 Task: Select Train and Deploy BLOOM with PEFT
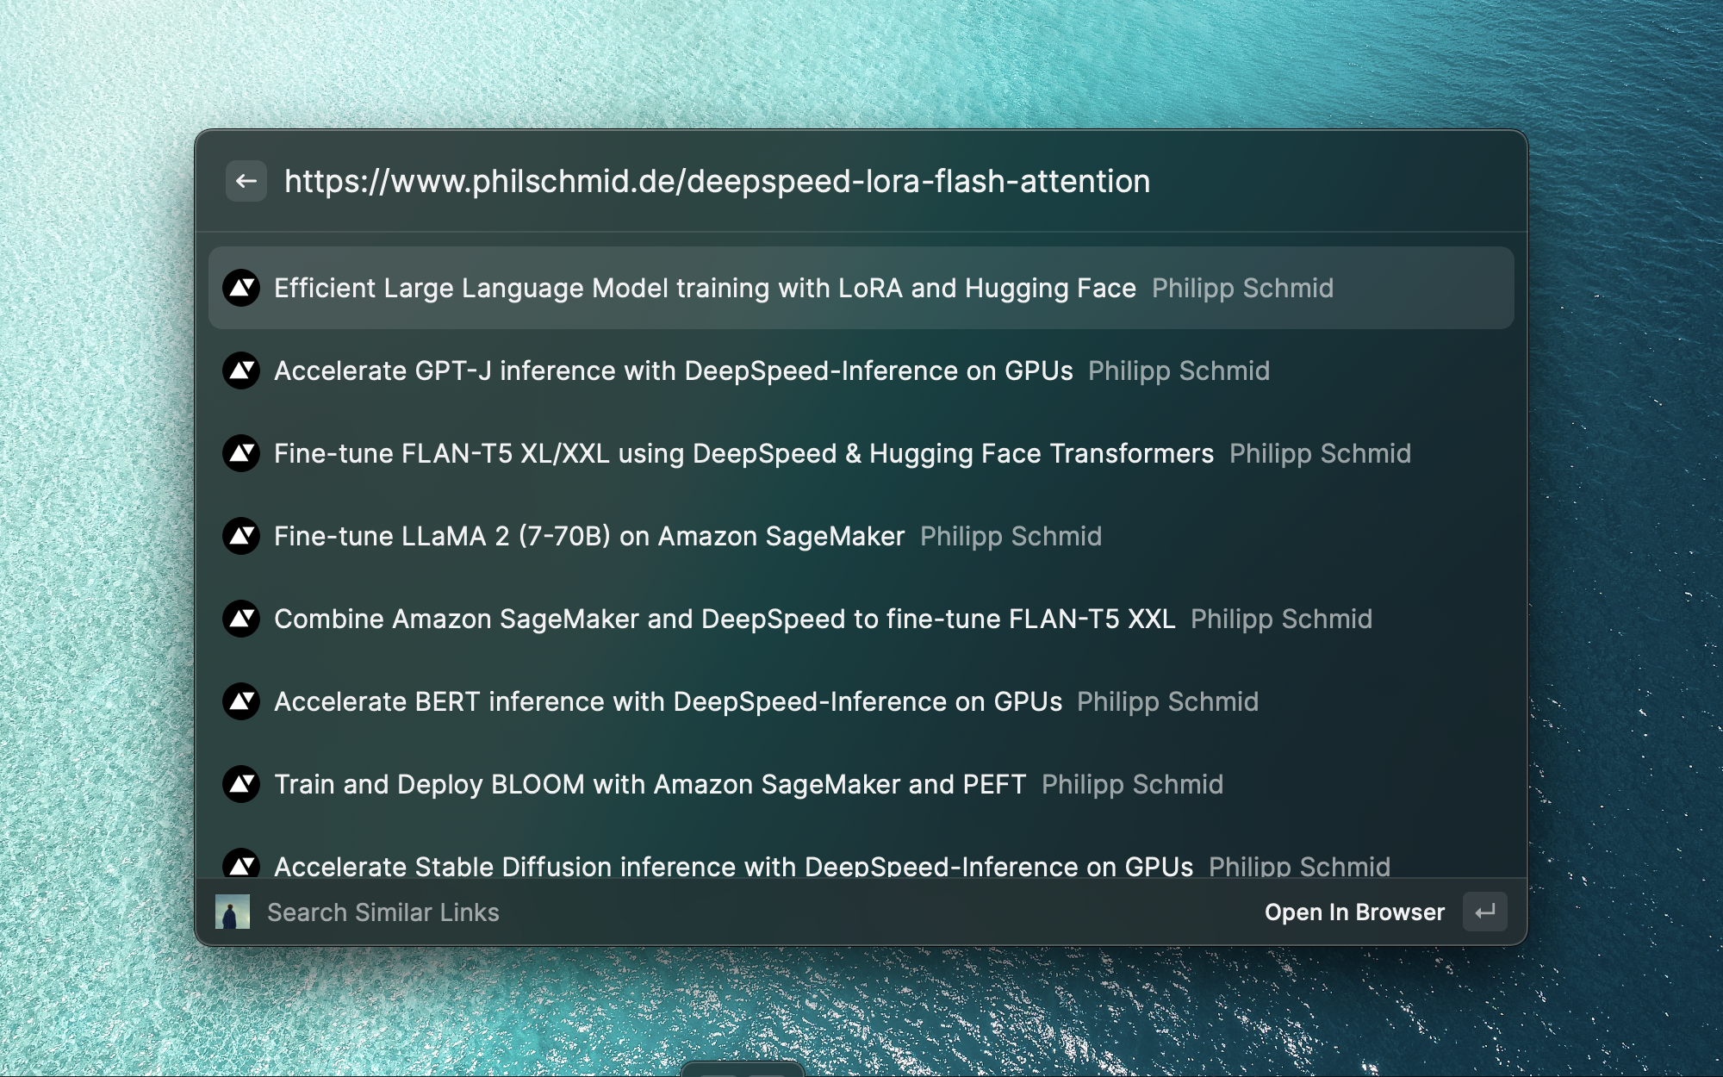(650, 784)
